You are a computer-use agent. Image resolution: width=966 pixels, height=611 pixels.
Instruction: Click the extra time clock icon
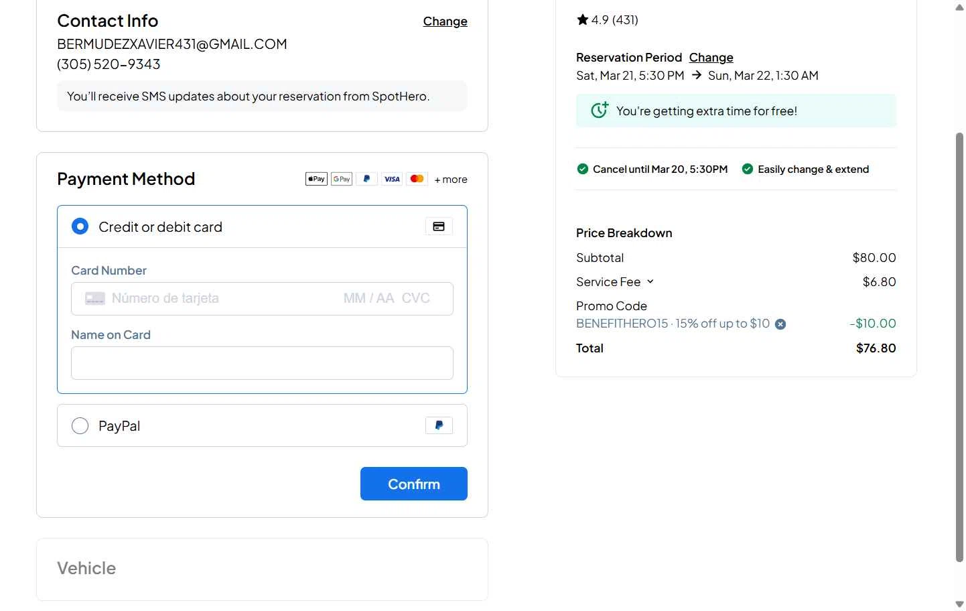click(x=600, y=110)
